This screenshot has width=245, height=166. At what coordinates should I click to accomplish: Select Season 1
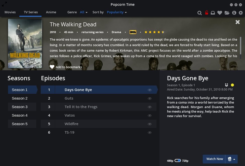23,90
